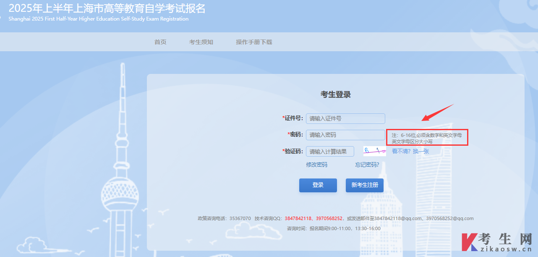The height and width of the screenshot is (257, 538).
Task: Open the 考生须知 navigation item
Action: point(201,42)
